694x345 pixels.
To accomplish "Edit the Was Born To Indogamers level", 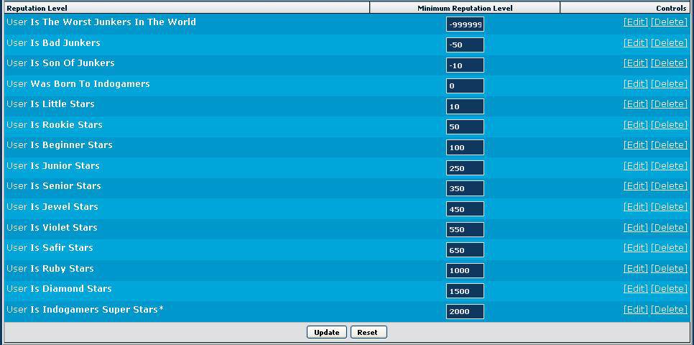I will (636, 83).
